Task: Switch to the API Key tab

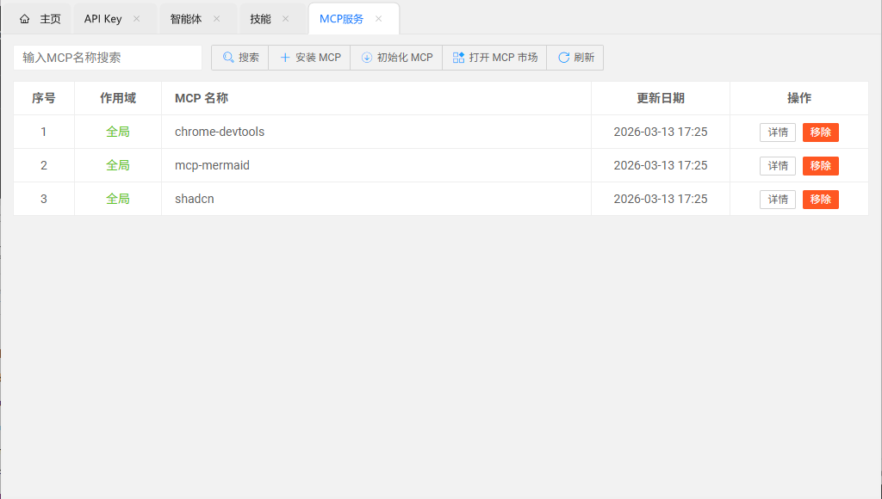Action: point(103,19)
